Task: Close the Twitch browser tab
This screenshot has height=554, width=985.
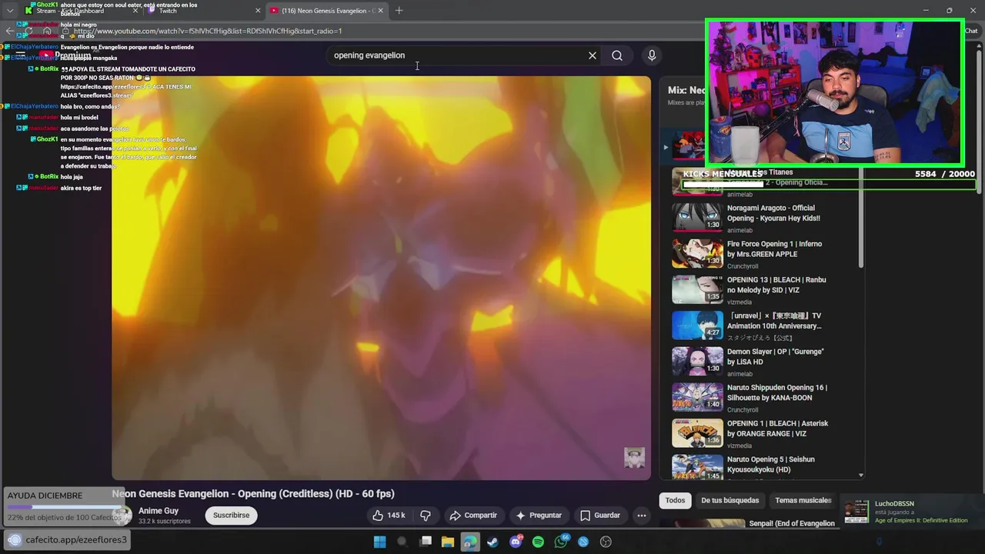Action: tap(258, 11)
